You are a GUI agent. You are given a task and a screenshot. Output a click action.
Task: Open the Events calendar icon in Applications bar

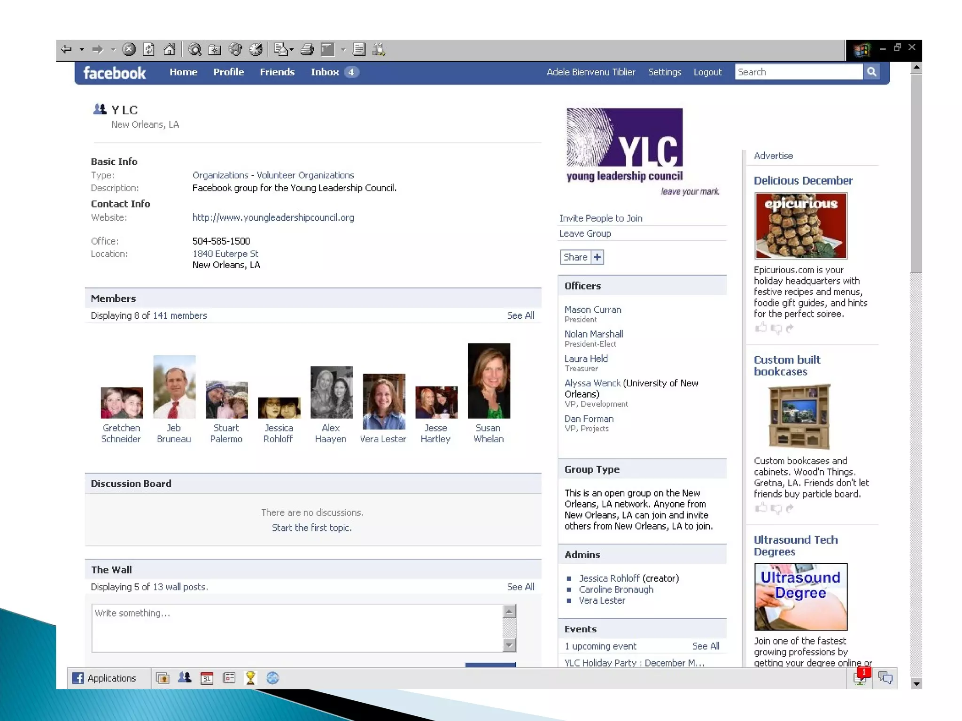coord(207,678)
